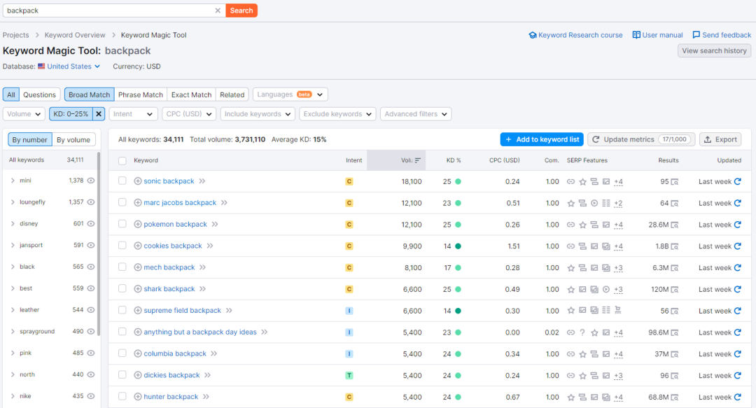Refresh metrics for hunter backpack row

coord(737,398)
